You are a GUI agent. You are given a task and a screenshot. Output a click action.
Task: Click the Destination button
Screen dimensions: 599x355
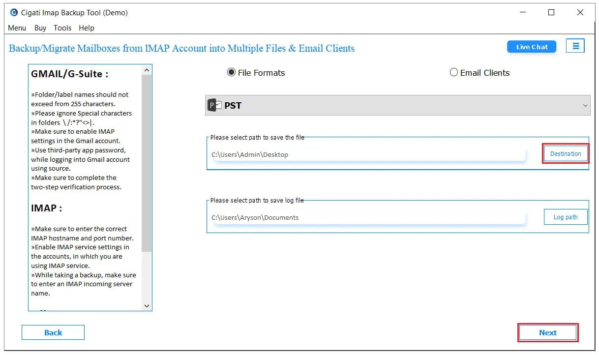566,154
